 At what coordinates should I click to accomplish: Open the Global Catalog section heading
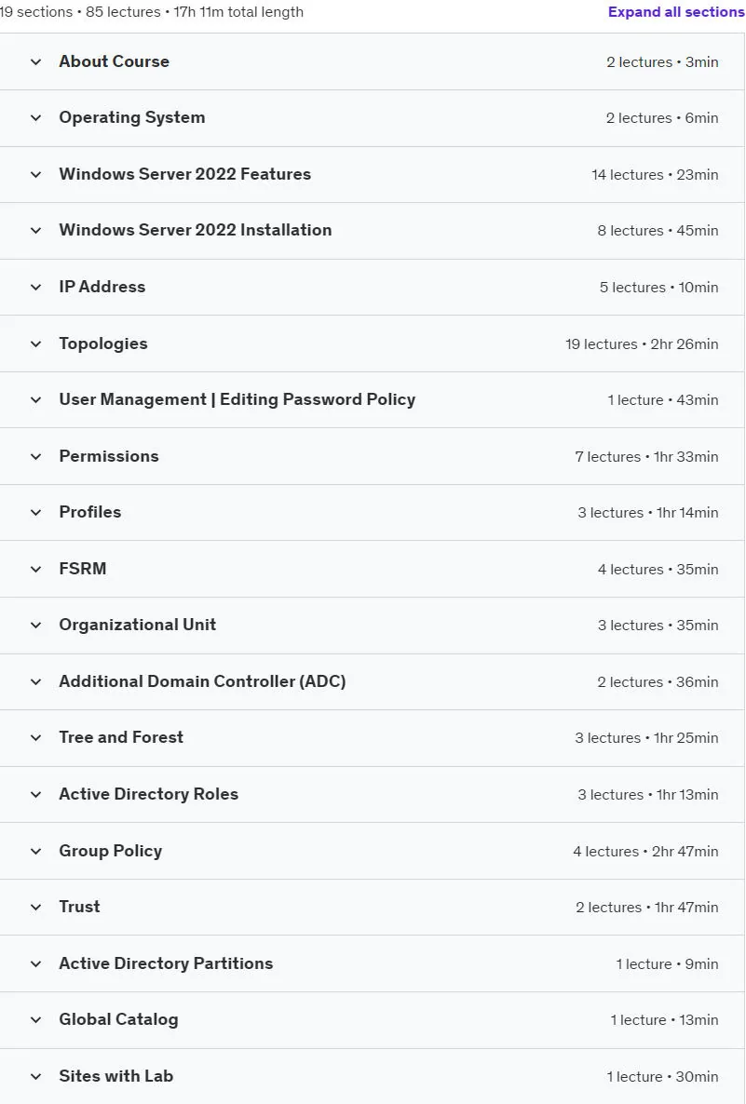pos(118,1019)
